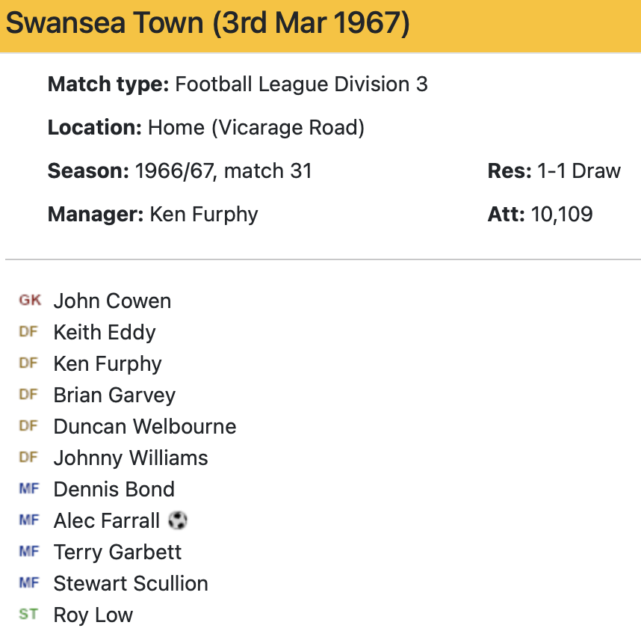Click the GK icon beside John Cowen
Screen dimensions: 641x640
click(30, 301)
